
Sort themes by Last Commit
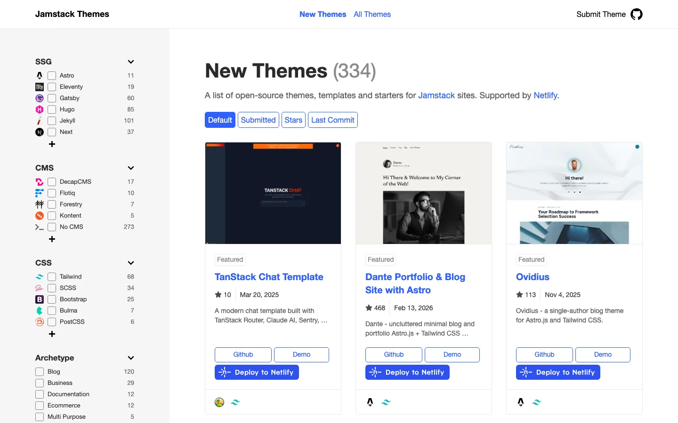coord(332,120)
